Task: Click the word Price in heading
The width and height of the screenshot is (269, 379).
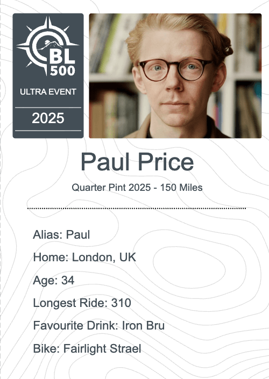Action: coord(166,162)
